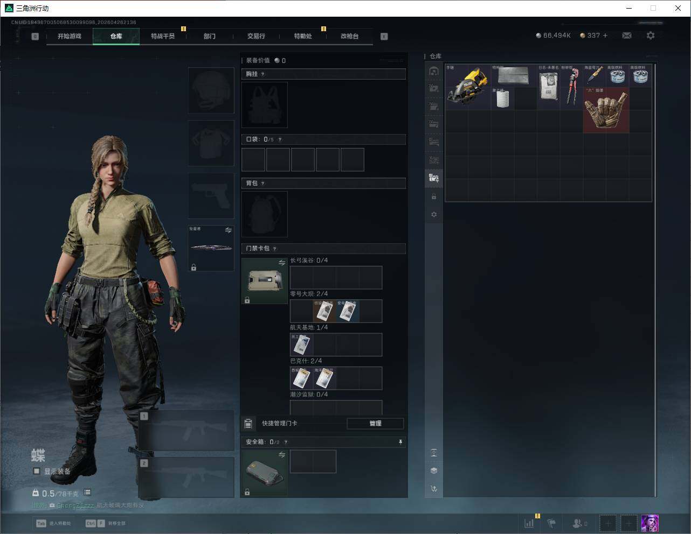This screenshot has height=534, width=691.
Task: Open the 特勤处 tab
Action: coord(303,36)
